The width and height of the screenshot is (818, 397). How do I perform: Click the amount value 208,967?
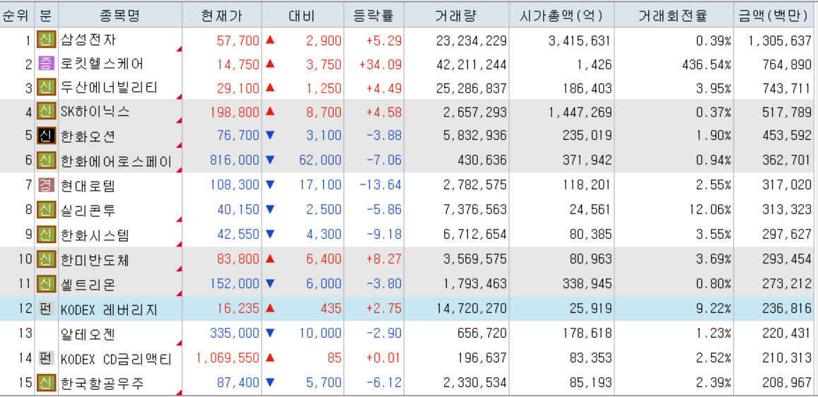[788, 384]
